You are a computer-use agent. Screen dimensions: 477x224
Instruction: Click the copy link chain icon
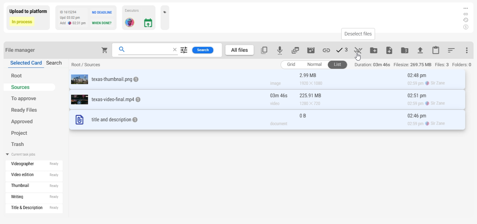coord(326,50)
